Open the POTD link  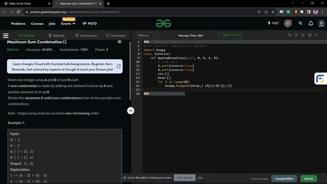pos(90,24)
